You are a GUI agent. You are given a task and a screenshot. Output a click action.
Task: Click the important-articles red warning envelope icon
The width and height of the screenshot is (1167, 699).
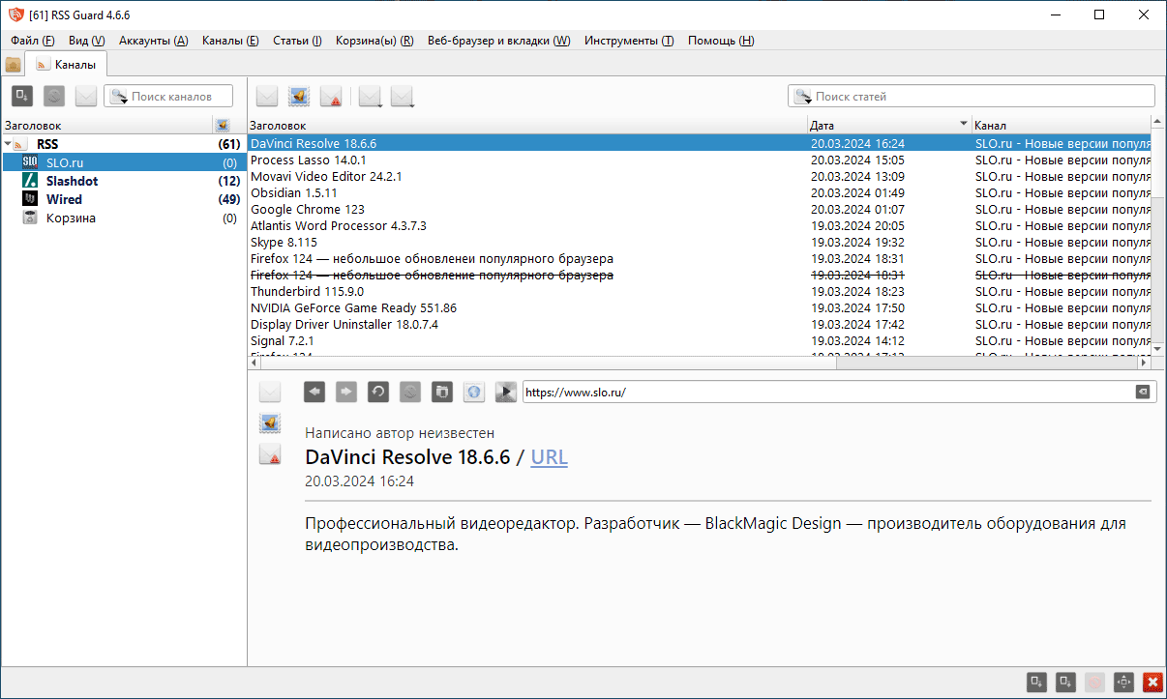(332, 96)
